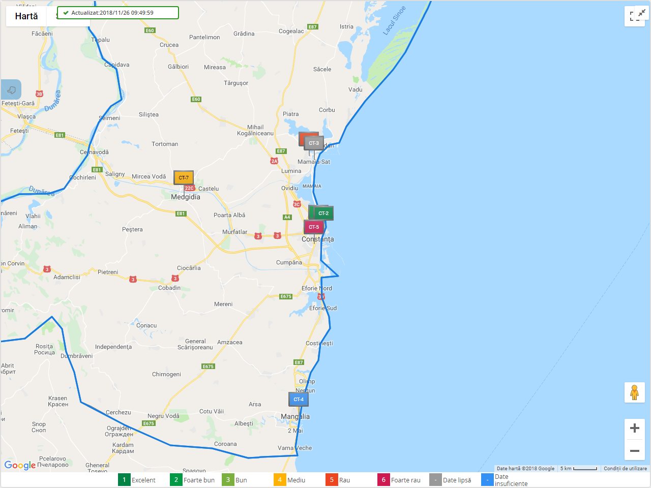Click the Constanța city label
Screen dimensions: 651x488
coord(318,239)
